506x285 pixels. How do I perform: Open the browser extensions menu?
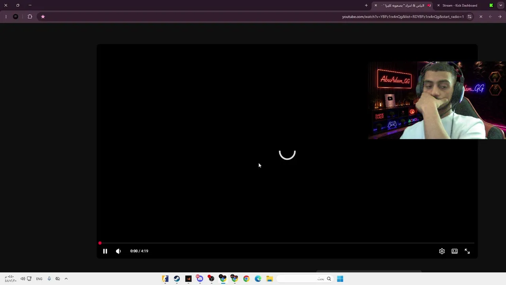pos(30,17)
